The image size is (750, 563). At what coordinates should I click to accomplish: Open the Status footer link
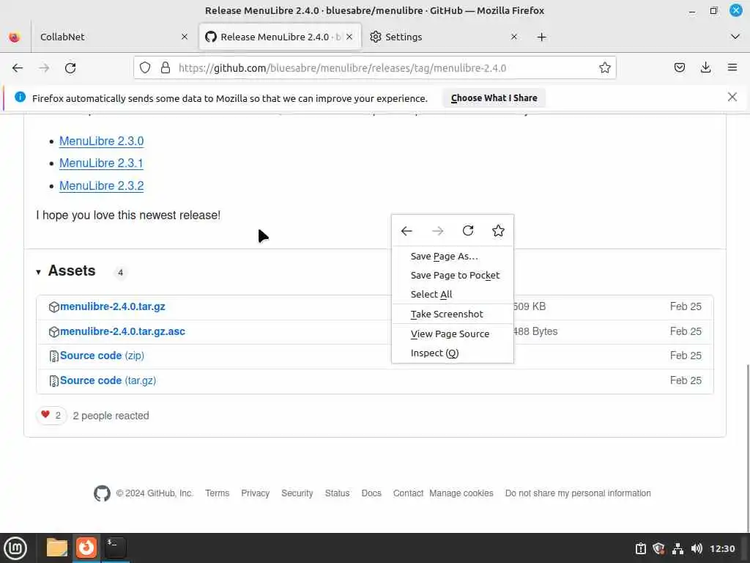pyautogui.click(x=337, y=493)
